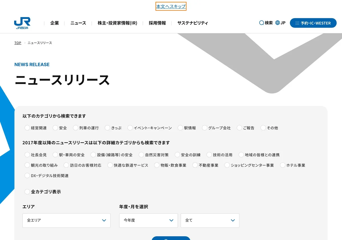Open the 全エリア area dropdown

tap(66, 220)
